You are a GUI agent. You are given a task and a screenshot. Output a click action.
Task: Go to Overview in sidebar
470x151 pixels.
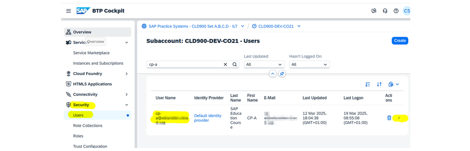(98, 32)
